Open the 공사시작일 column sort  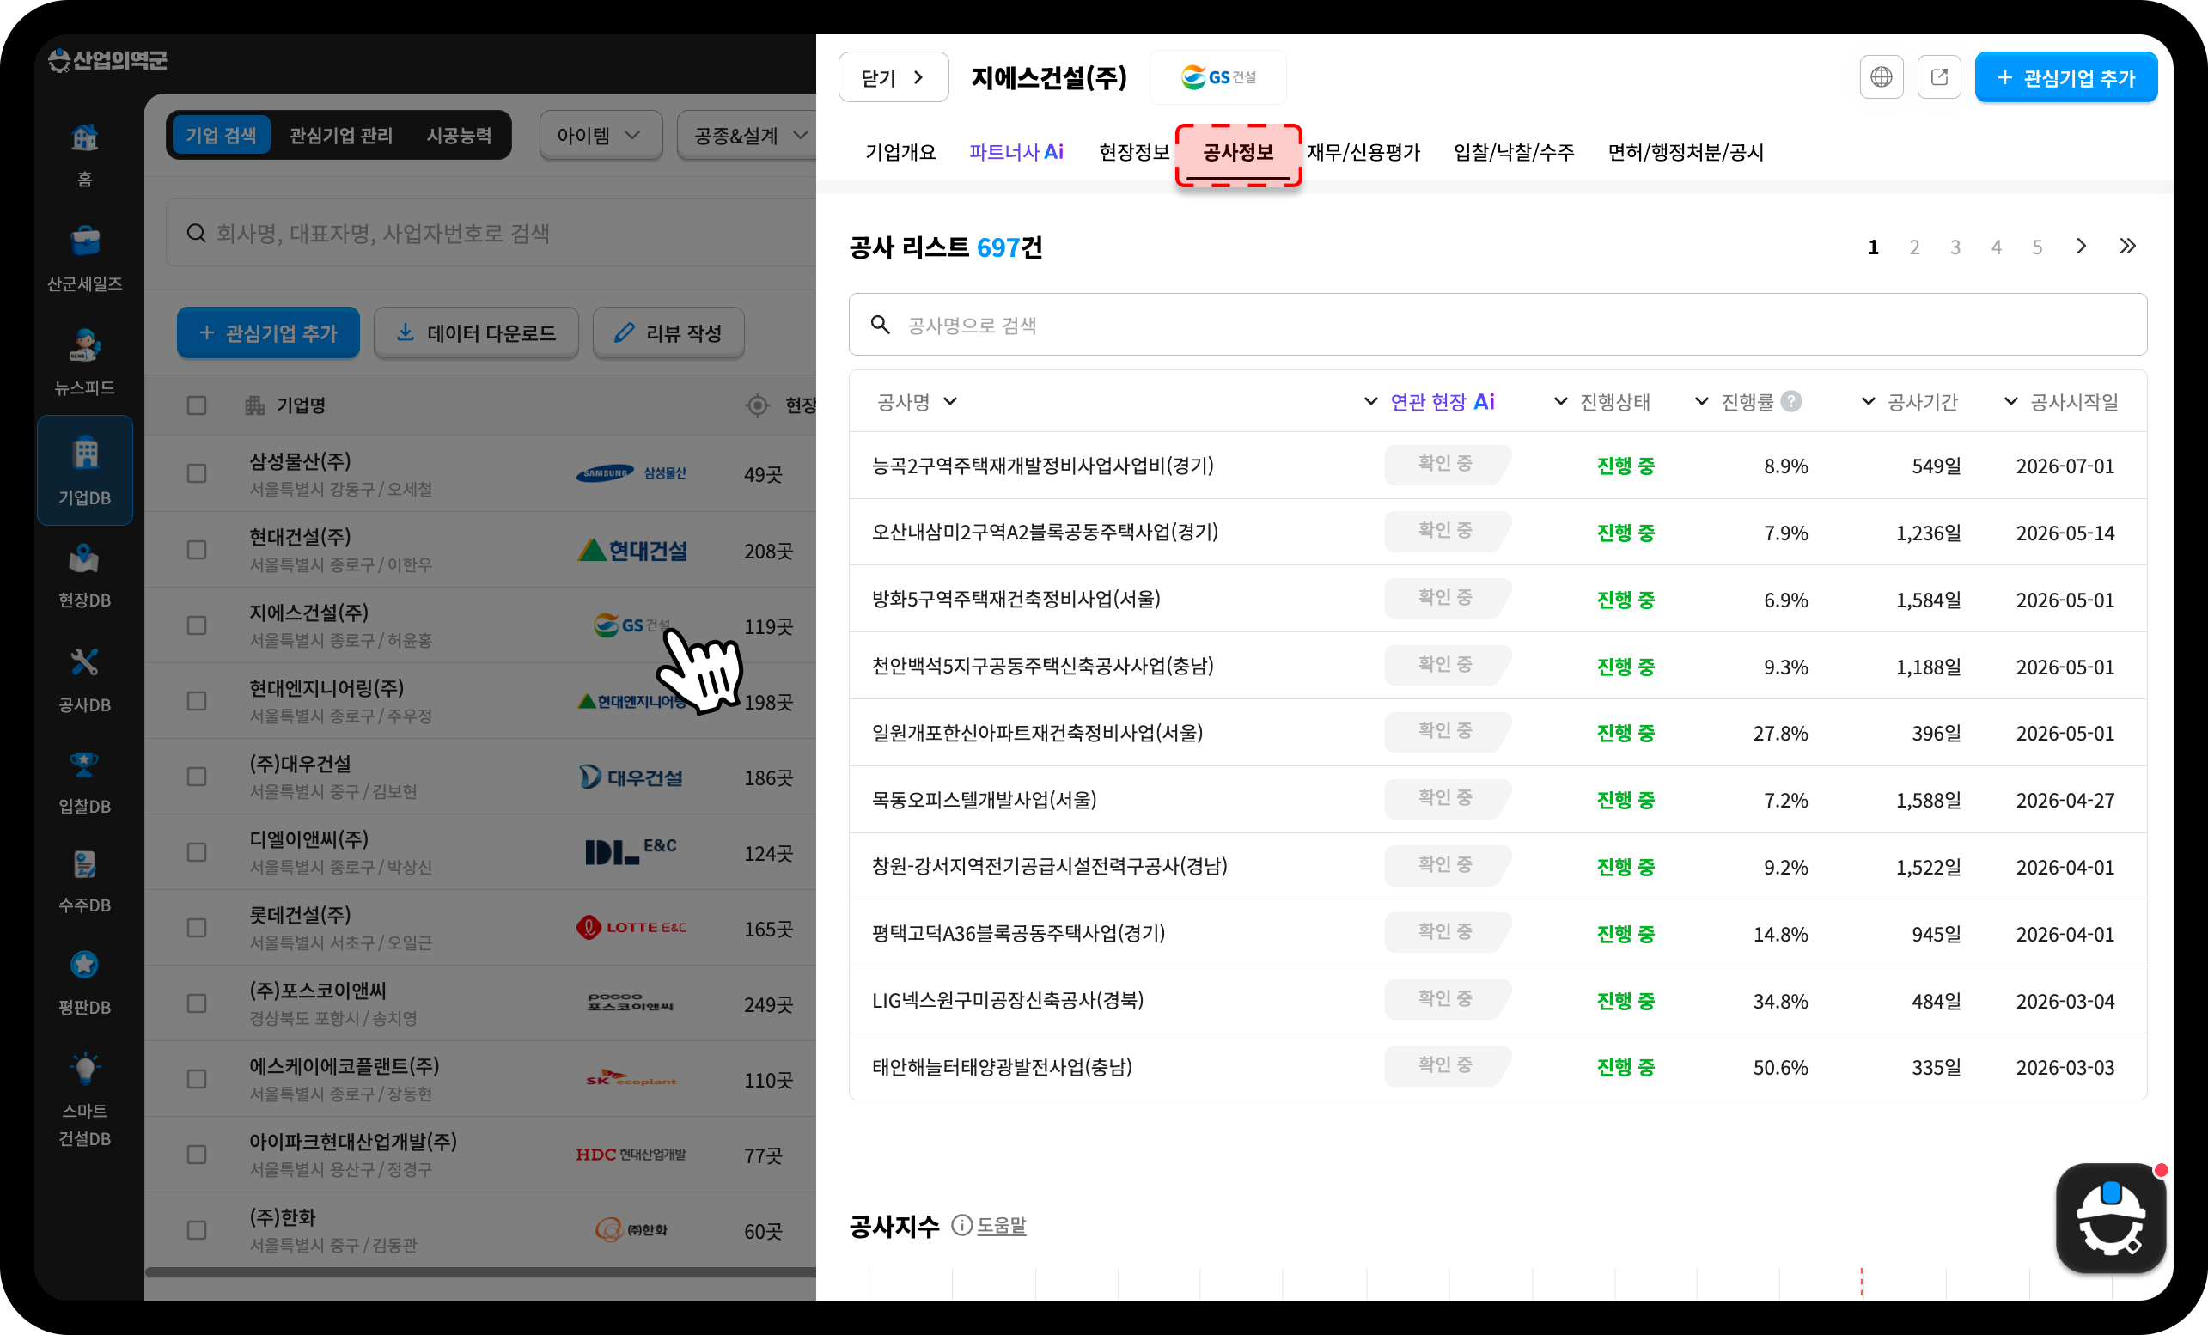[x=2011, y=401]
